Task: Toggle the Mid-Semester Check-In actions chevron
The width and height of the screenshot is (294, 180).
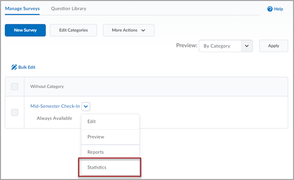Action: tap(86, 106)
